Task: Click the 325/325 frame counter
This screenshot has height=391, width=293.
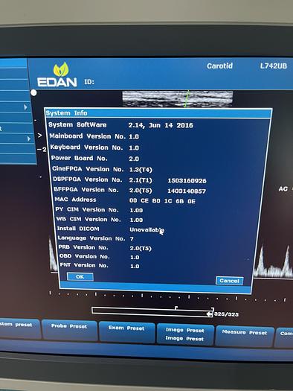Action: pyautogui.click(x=226, y=314)
